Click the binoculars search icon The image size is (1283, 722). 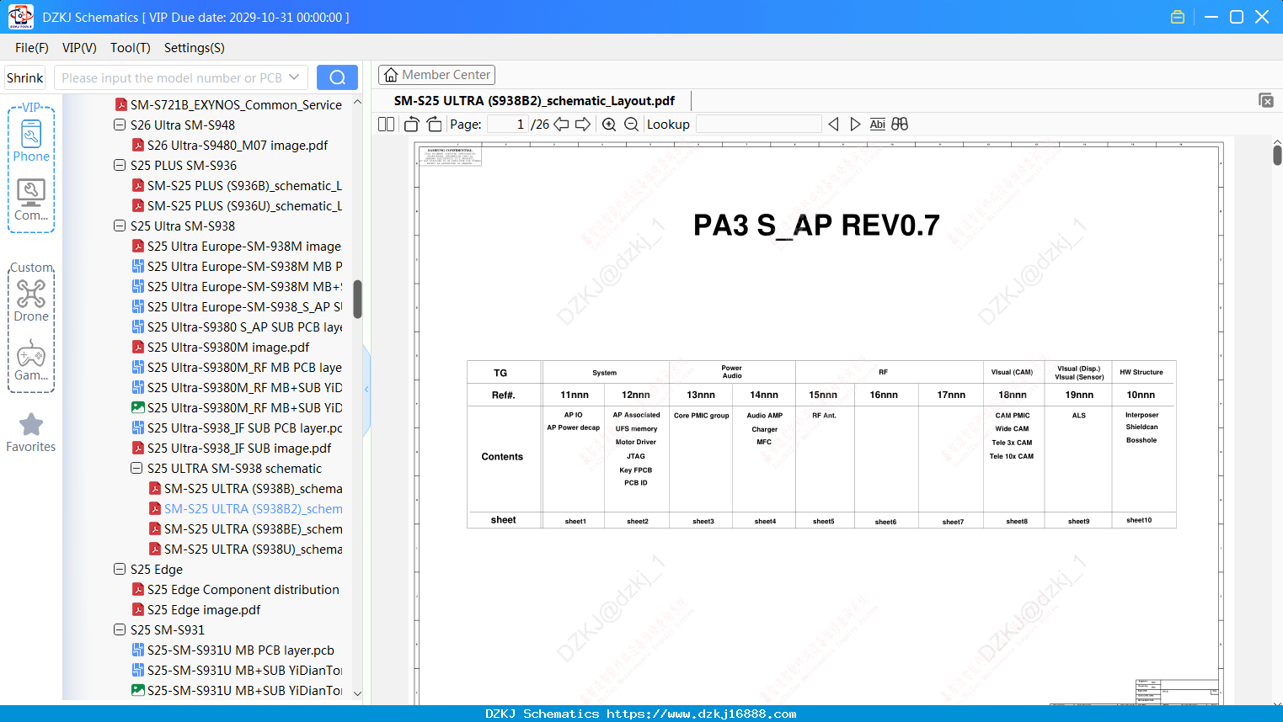[x=900, y=125]
